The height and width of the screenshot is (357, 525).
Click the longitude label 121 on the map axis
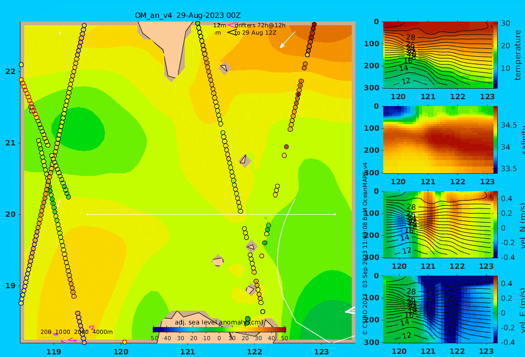188,352
